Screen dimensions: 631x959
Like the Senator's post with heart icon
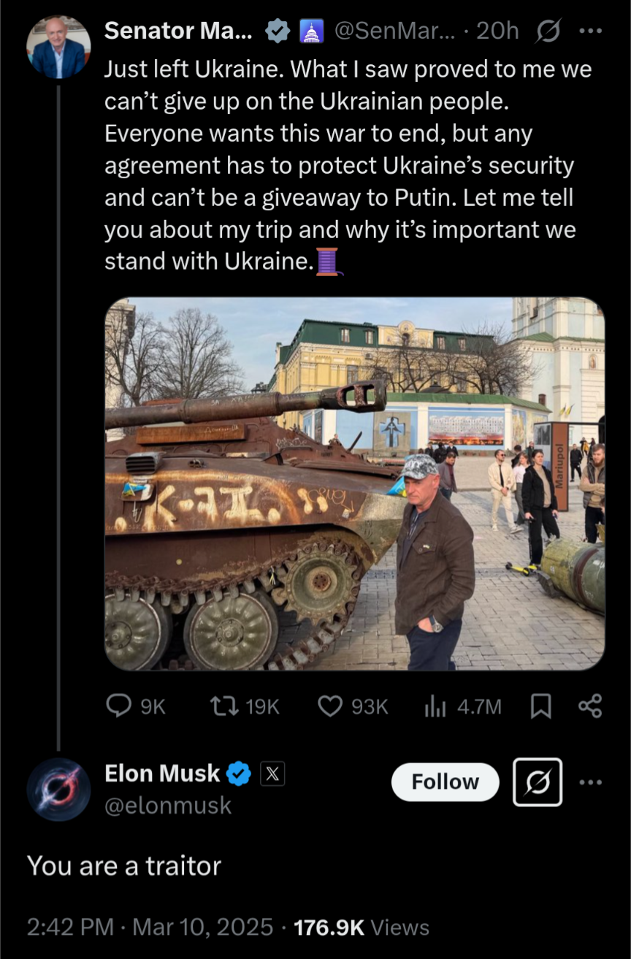pos(331,706)
